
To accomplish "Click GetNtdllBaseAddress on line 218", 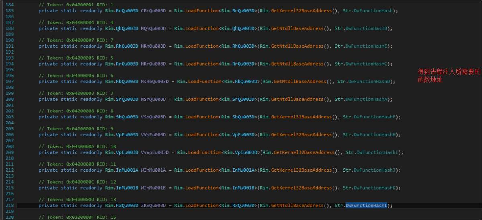I will (x=297, y=205).
